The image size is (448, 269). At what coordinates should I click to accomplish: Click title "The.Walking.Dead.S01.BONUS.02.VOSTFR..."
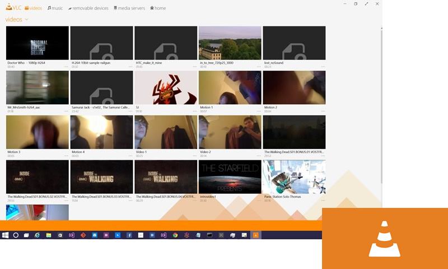37,196
